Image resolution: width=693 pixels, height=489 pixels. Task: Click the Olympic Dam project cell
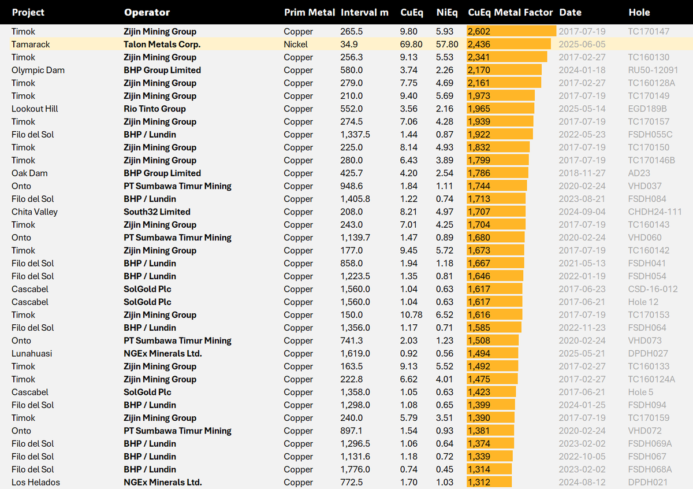(38, 70)
